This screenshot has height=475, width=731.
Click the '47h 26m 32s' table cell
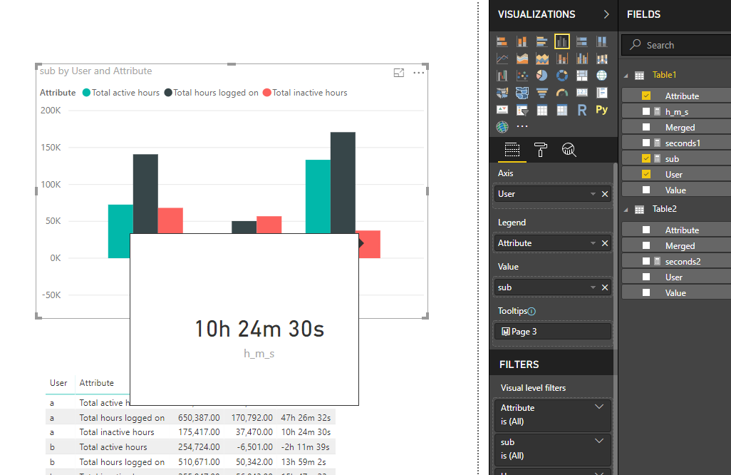[306, 418]
